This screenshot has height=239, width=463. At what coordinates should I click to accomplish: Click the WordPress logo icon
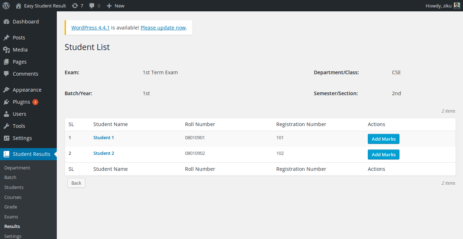(6, 6)
